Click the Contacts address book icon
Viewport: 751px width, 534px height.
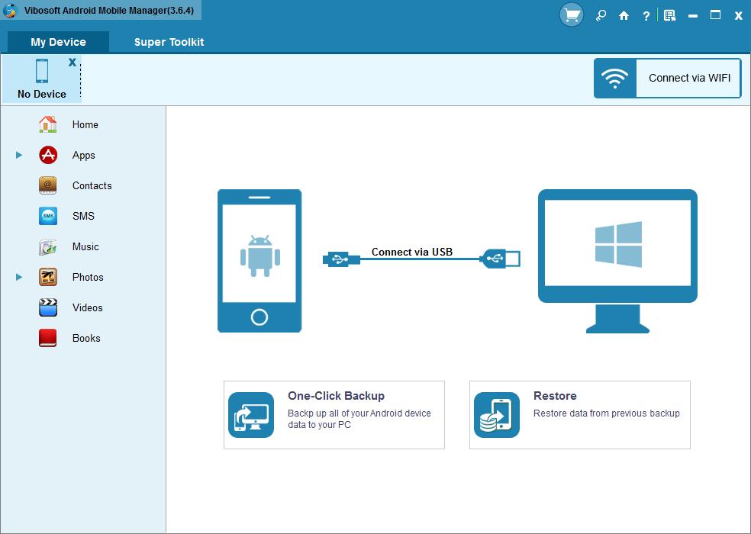[x=48, y=185]
